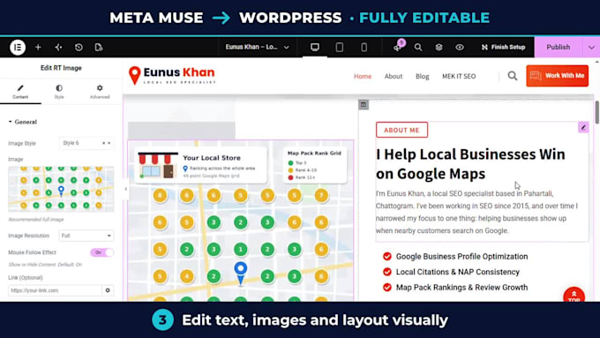Switch to the Advanced tab
The height and width of the screenshot is (338, 600).
tap(100, 92)
